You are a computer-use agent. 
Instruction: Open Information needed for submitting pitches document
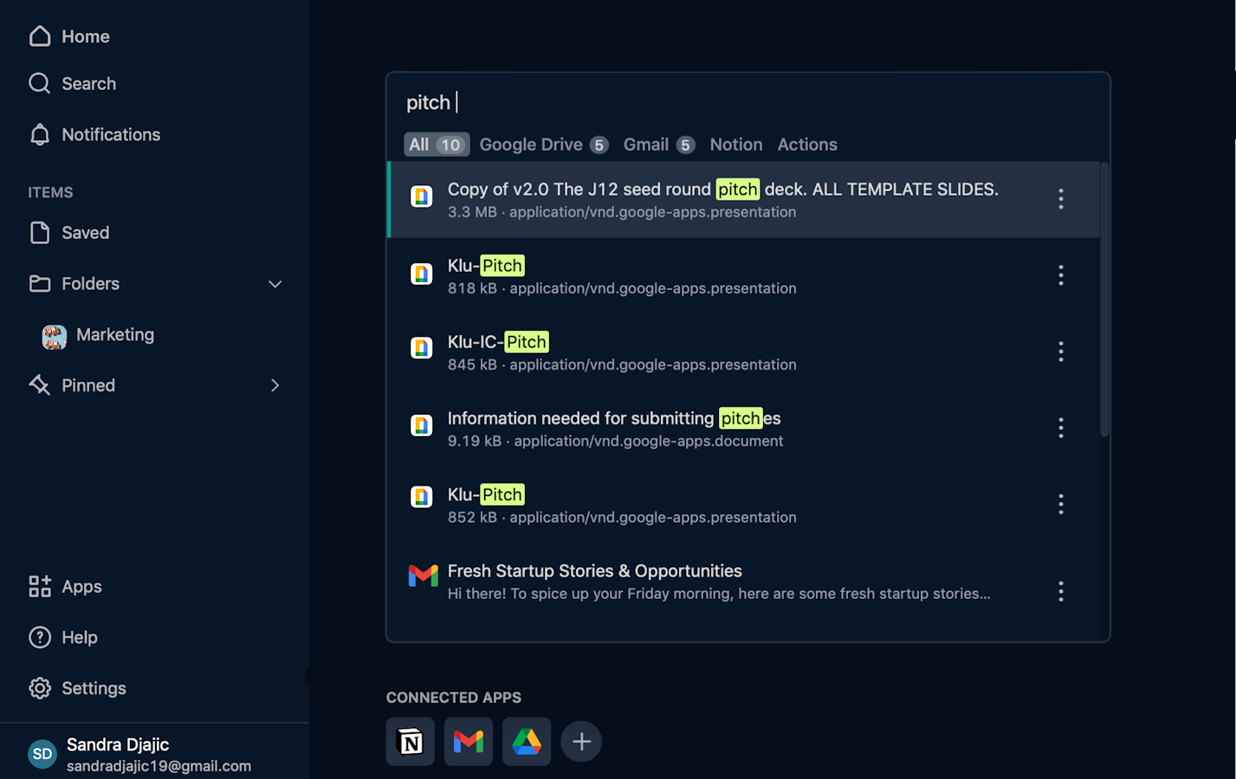click(613, 419)
